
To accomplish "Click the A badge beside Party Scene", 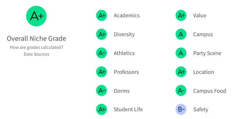I will [181, 53].
